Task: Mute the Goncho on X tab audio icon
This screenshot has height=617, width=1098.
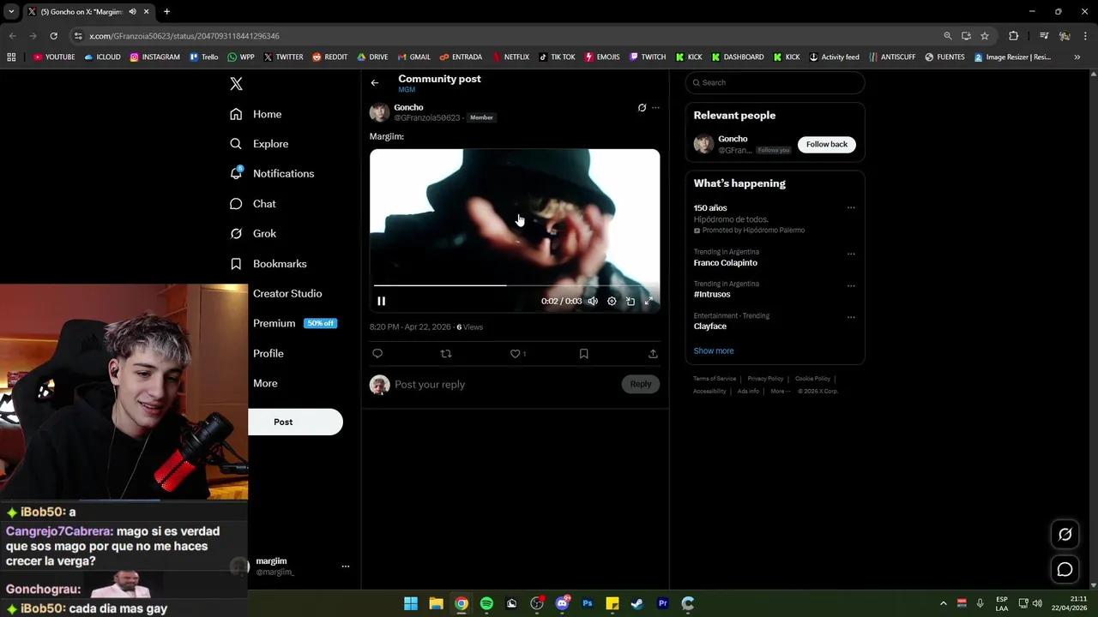Action: pos(132,11)
